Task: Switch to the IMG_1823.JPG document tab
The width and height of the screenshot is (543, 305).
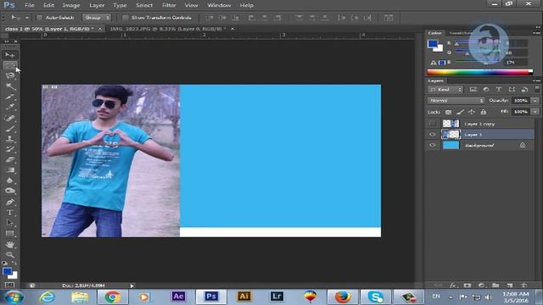Action: tap(168, 29)
